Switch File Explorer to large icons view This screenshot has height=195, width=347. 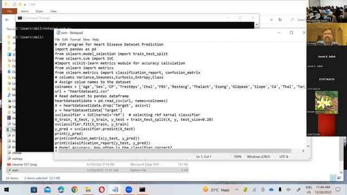pos(339,178)
